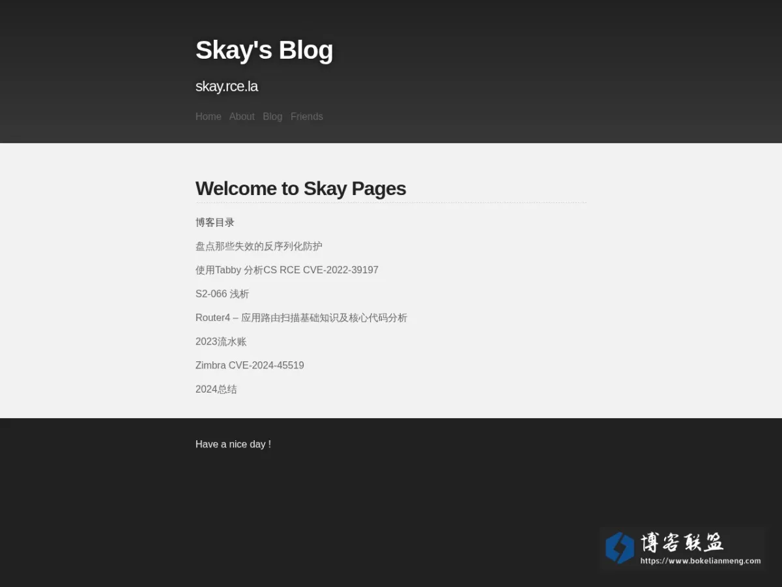The image size is (782, 587).
Task: Click the Welcome to Skay Pages heading
Action: (300, 188)
